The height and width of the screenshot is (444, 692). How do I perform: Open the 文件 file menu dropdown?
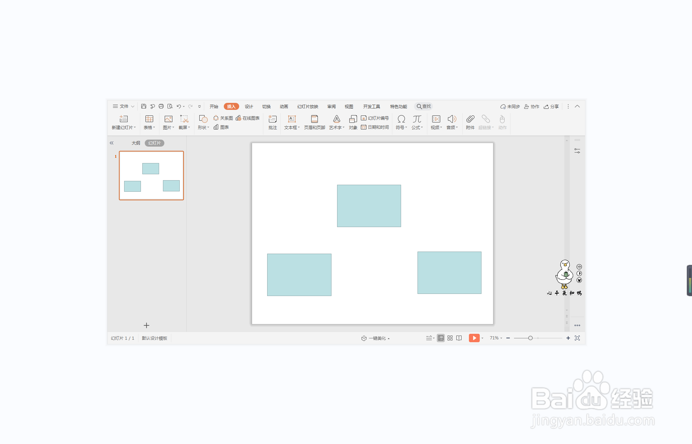(x=123, y=106)
